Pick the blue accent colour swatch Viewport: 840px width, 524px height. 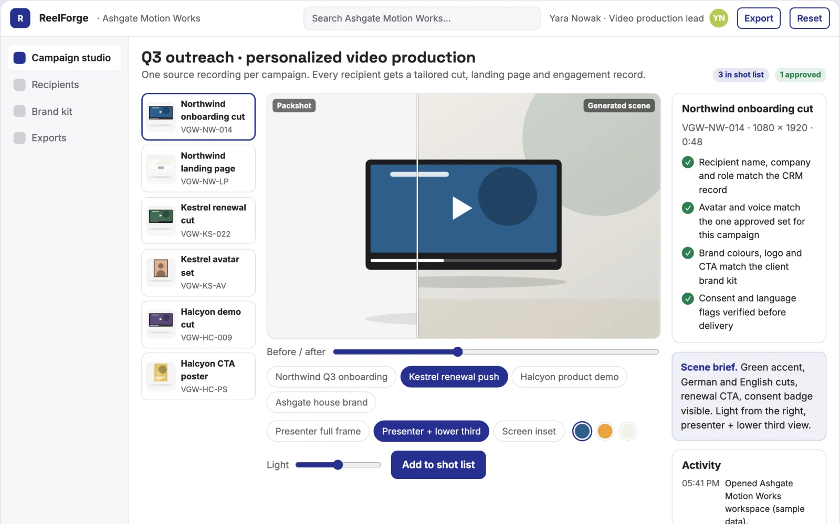[x=582, y=431]
